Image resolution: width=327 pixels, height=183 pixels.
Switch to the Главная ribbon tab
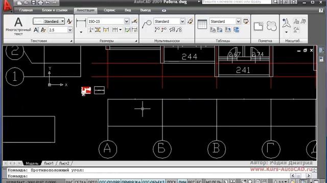(26, 10)
